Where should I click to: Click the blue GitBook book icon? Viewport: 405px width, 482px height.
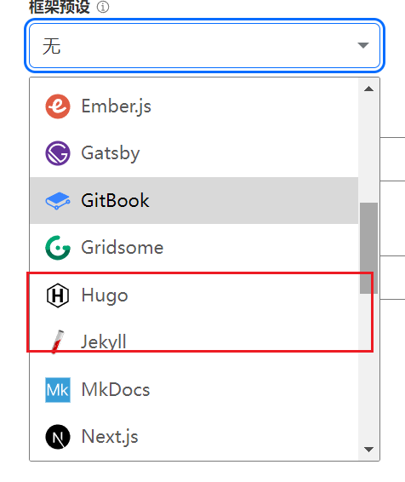pos(58,200)
